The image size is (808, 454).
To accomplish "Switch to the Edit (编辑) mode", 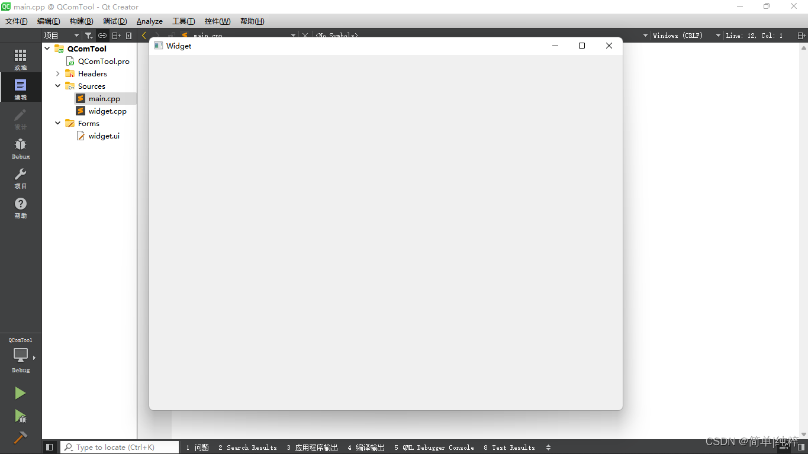I will coord(21,88).
